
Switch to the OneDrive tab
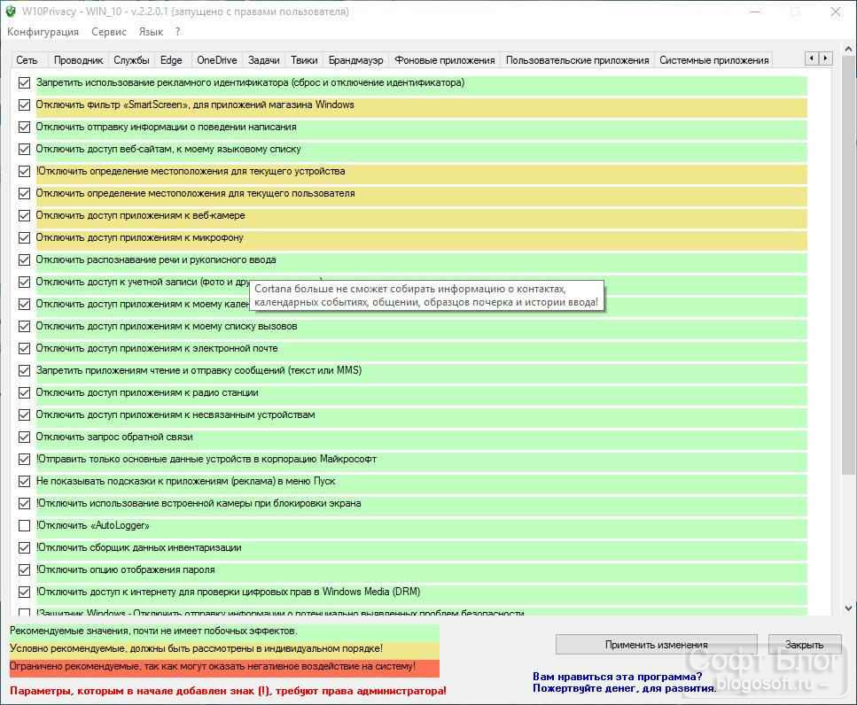[216, 60]
